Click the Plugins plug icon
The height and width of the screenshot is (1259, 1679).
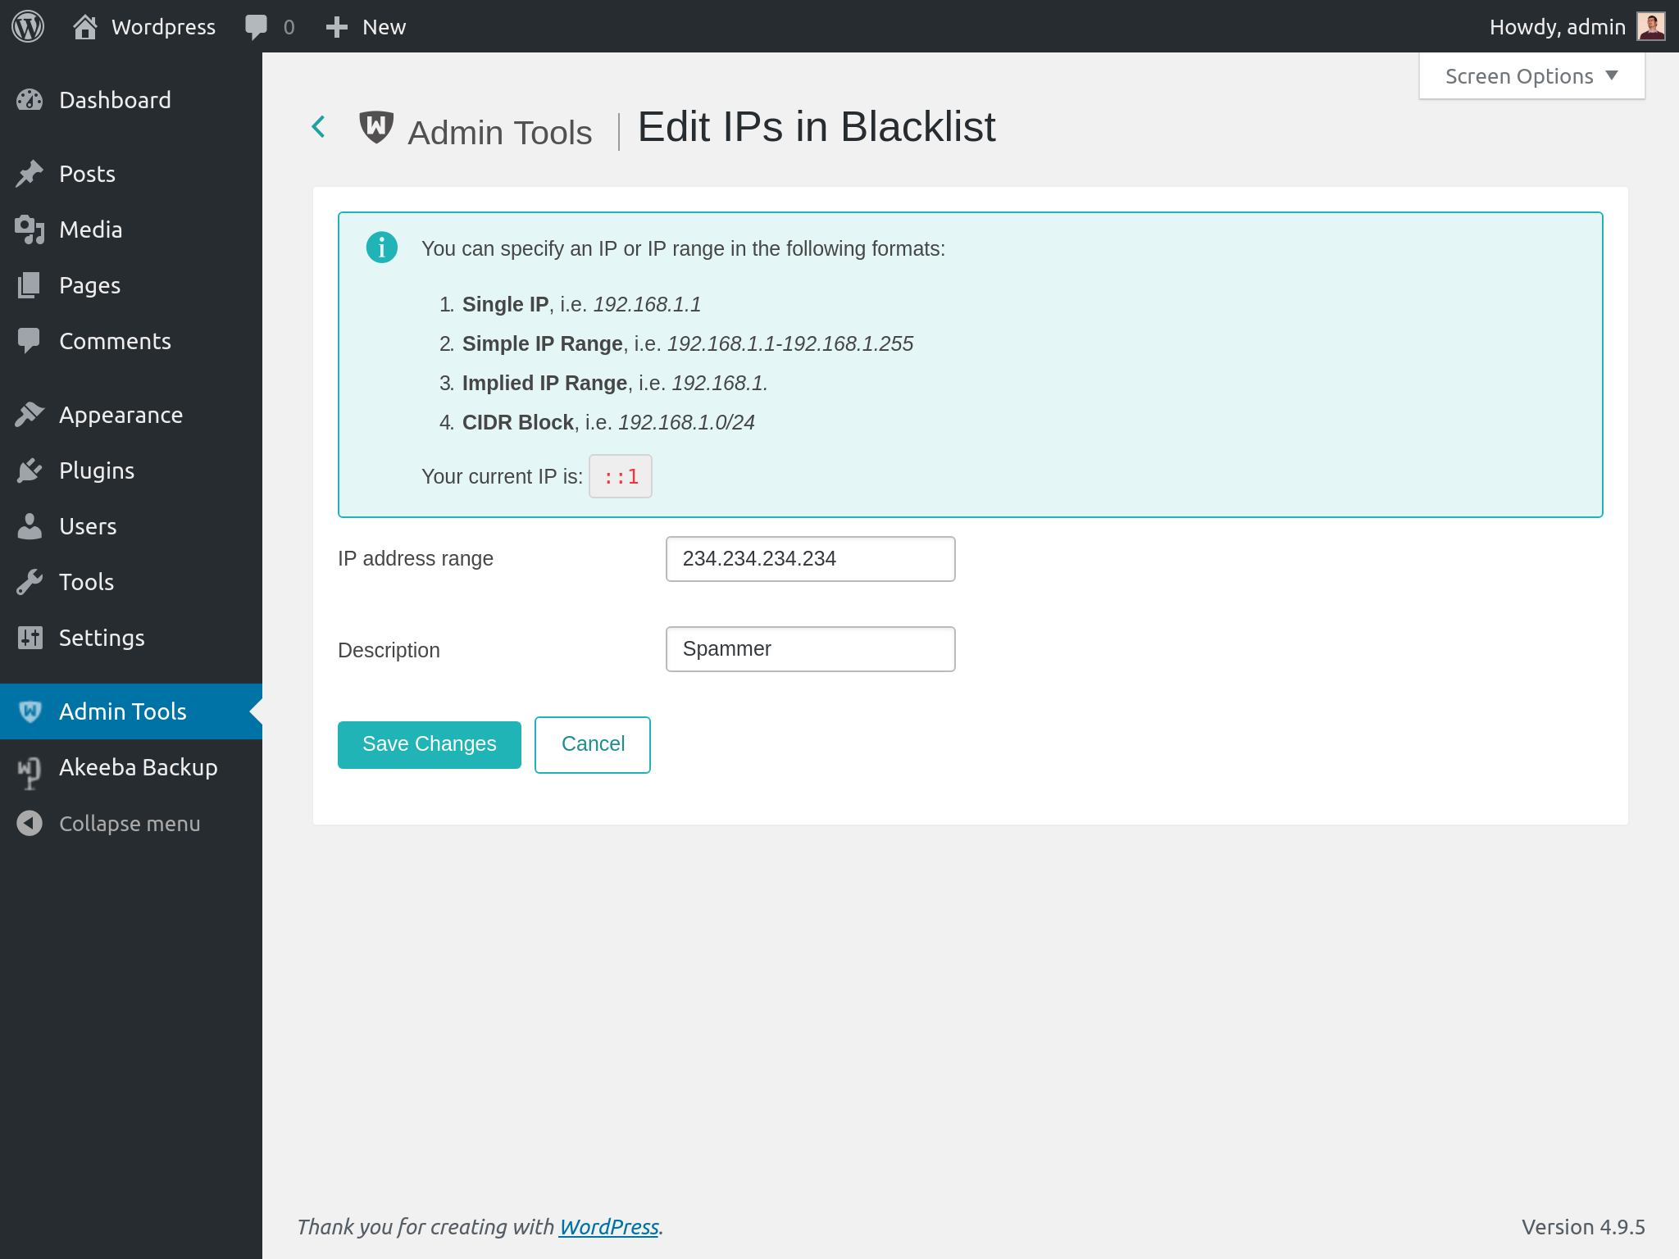click(x=30, y=470)
